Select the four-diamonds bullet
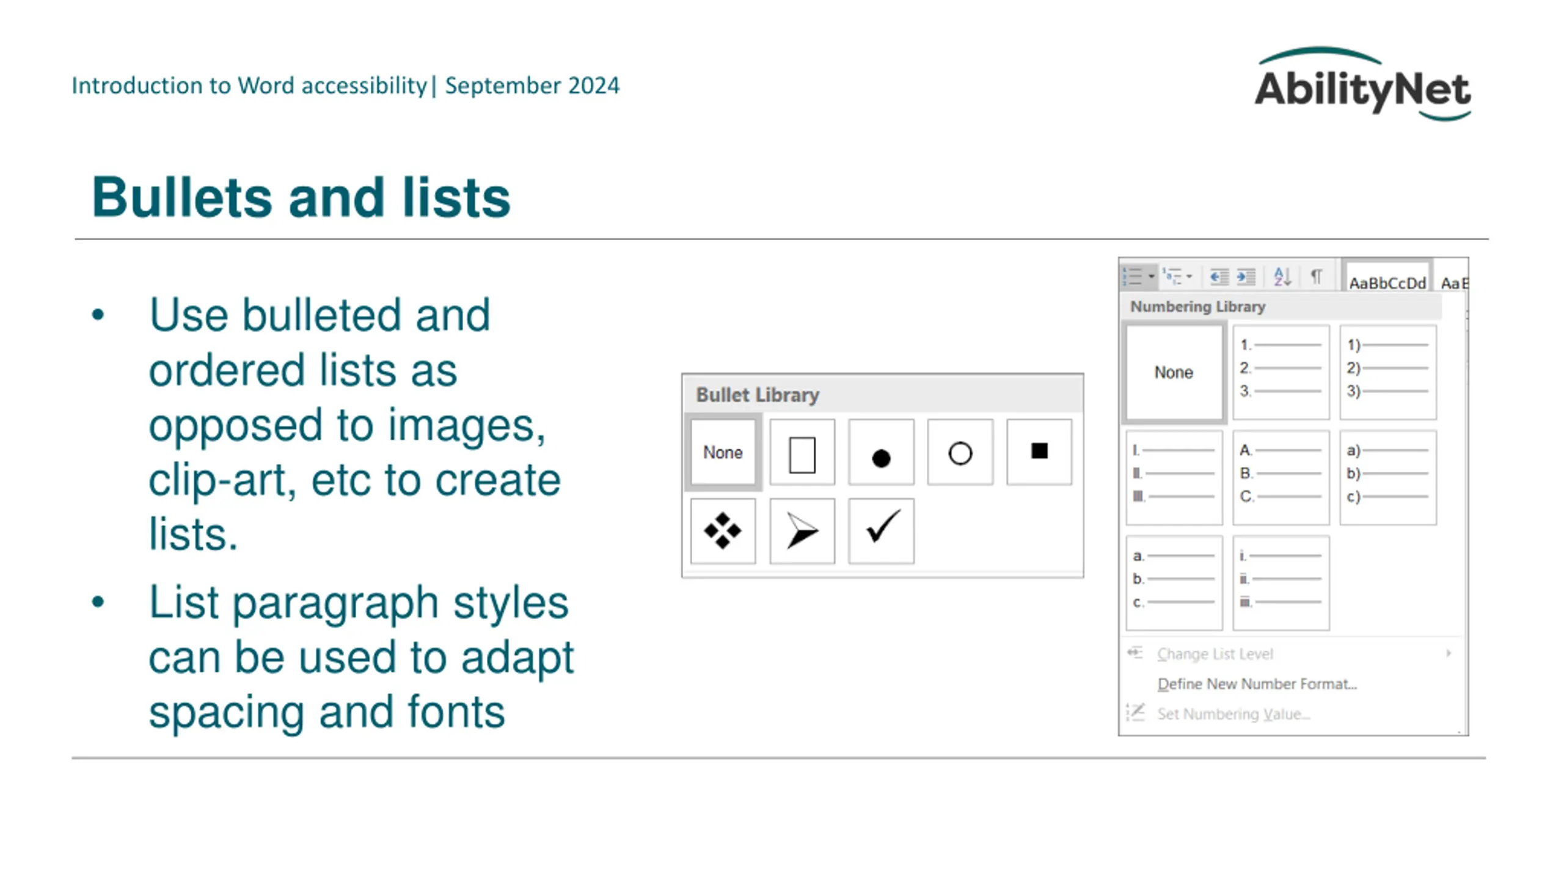The width and height of the screenshot is (1564, 880). pos(723,530)
